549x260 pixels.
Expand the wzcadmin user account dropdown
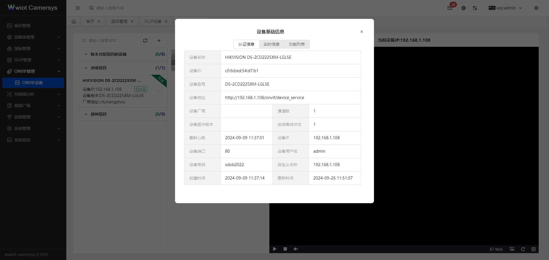point(506,8)
